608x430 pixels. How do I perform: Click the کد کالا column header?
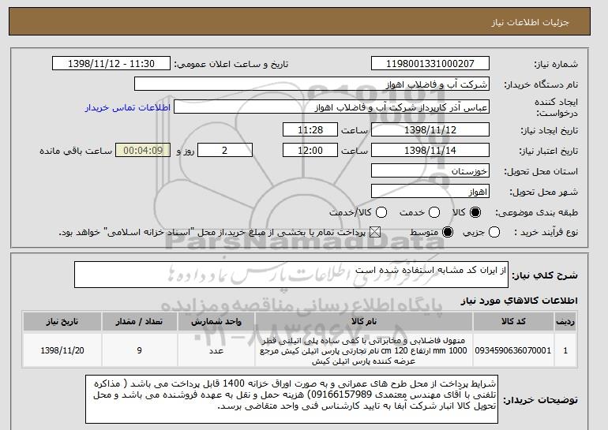[x=513, y=322]
